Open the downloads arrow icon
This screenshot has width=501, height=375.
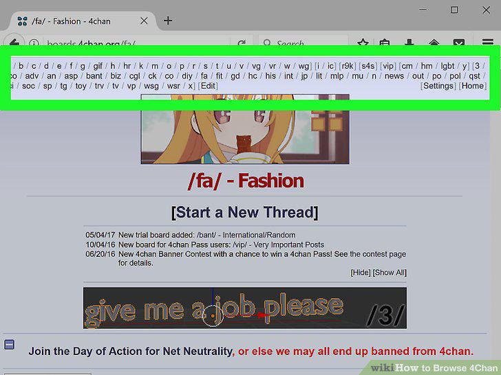click(x=409, y=42)
